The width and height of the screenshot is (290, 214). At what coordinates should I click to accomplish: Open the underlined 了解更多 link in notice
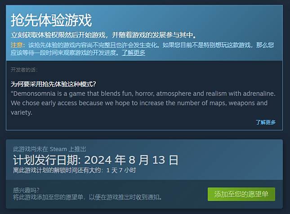(x=134, y=53)
